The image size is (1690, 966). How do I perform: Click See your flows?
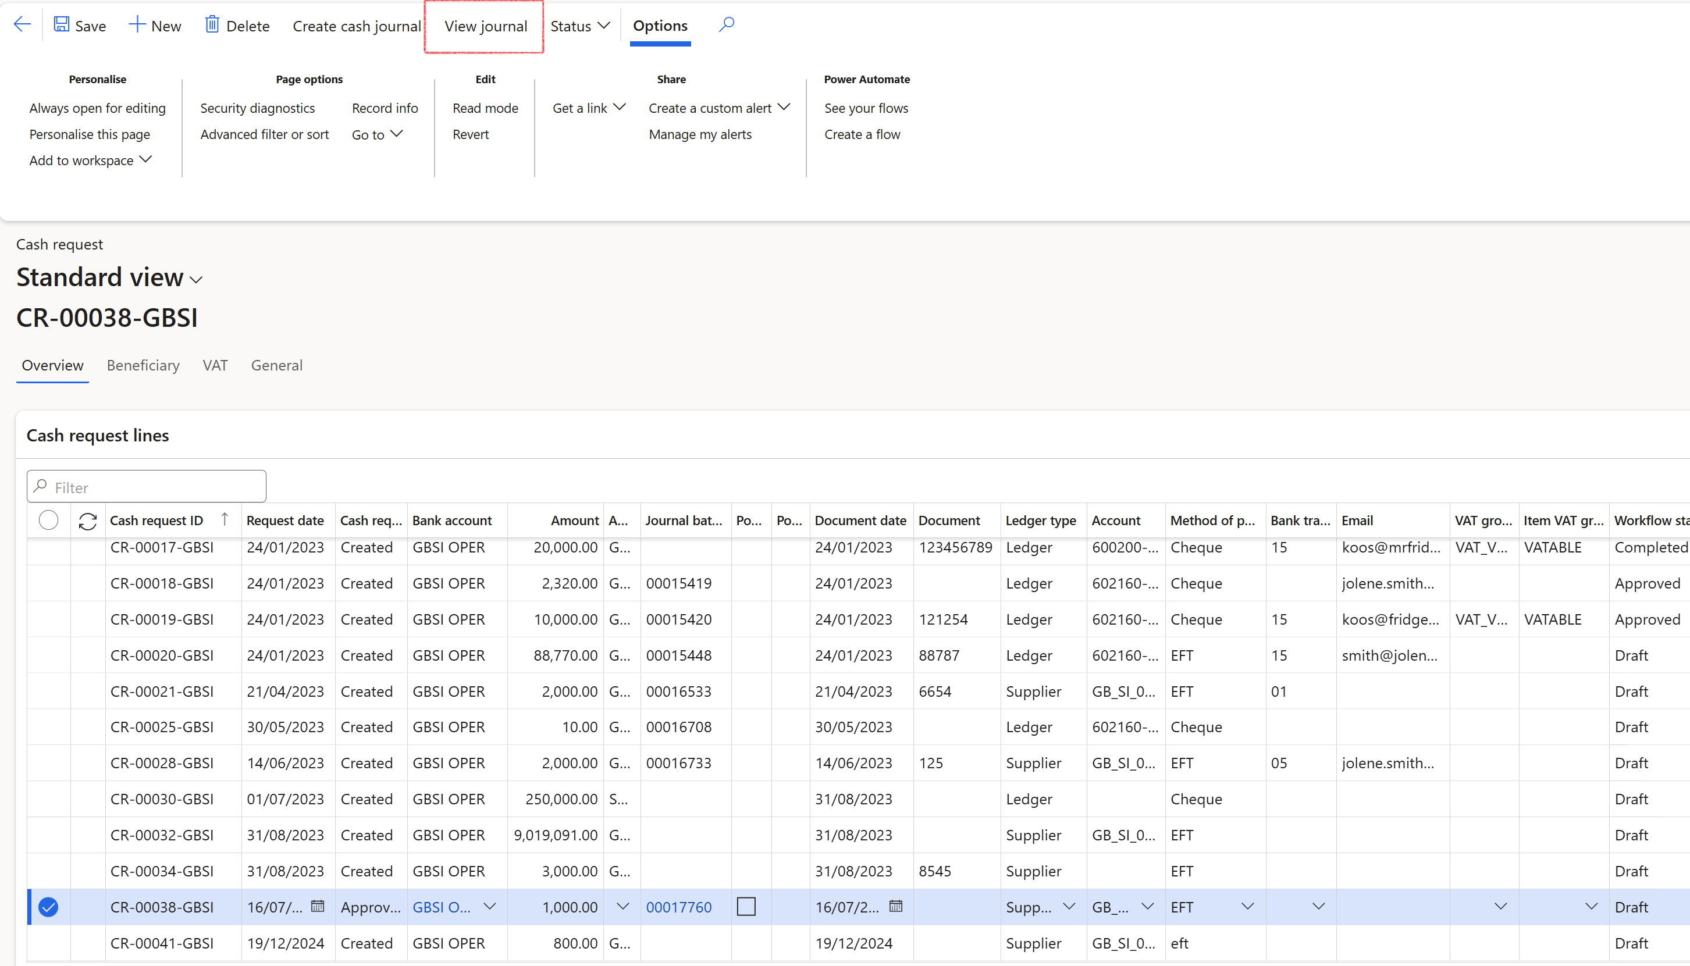[x=866, y=108]
